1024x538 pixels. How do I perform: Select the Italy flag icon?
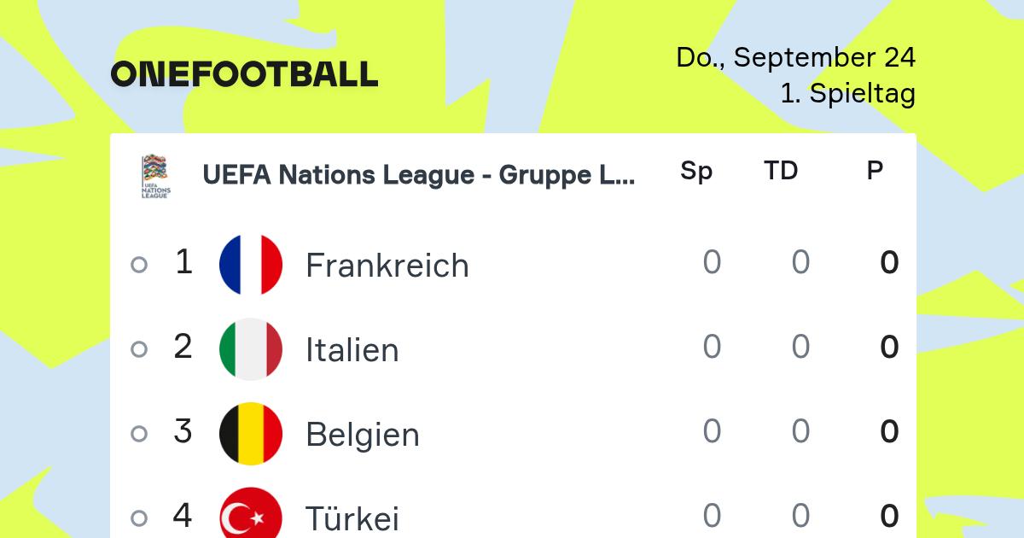(x=251, y=348)
